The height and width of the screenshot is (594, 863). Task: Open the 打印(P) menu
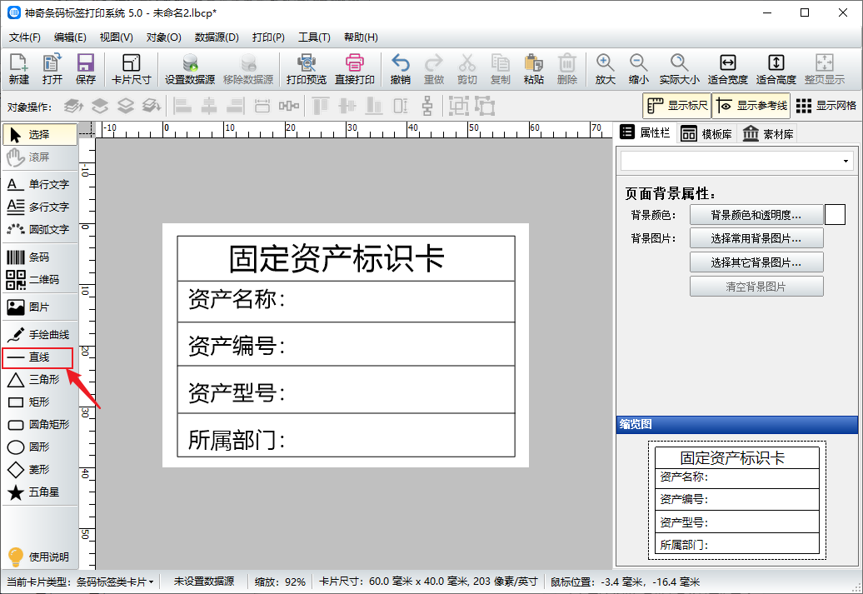coord(268,37)
